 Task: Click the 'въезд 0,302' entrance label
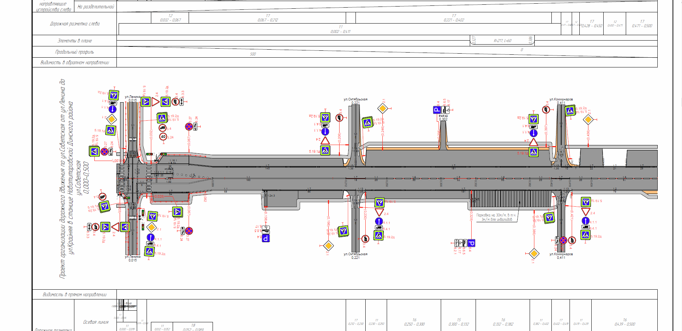[x=443, y=117]
